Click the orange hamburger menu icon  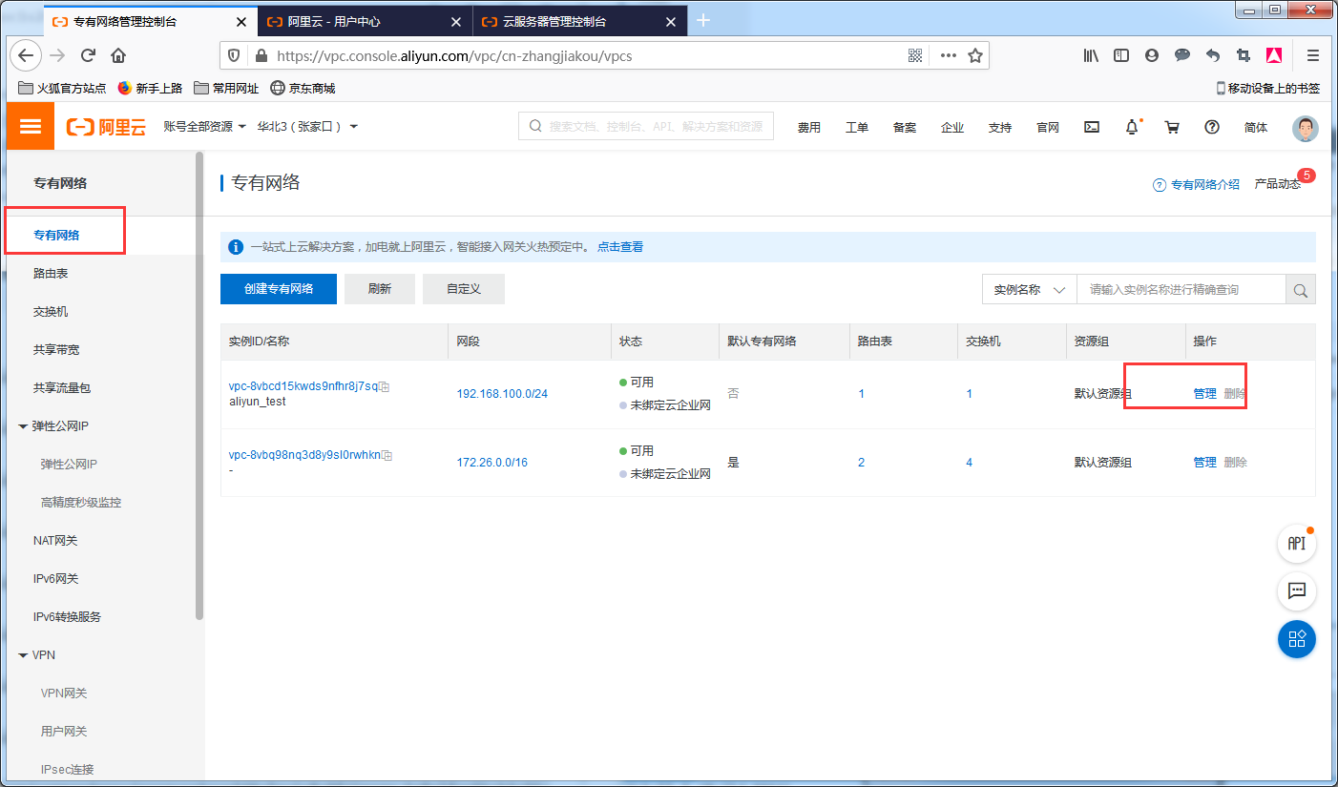pos(30,125)
